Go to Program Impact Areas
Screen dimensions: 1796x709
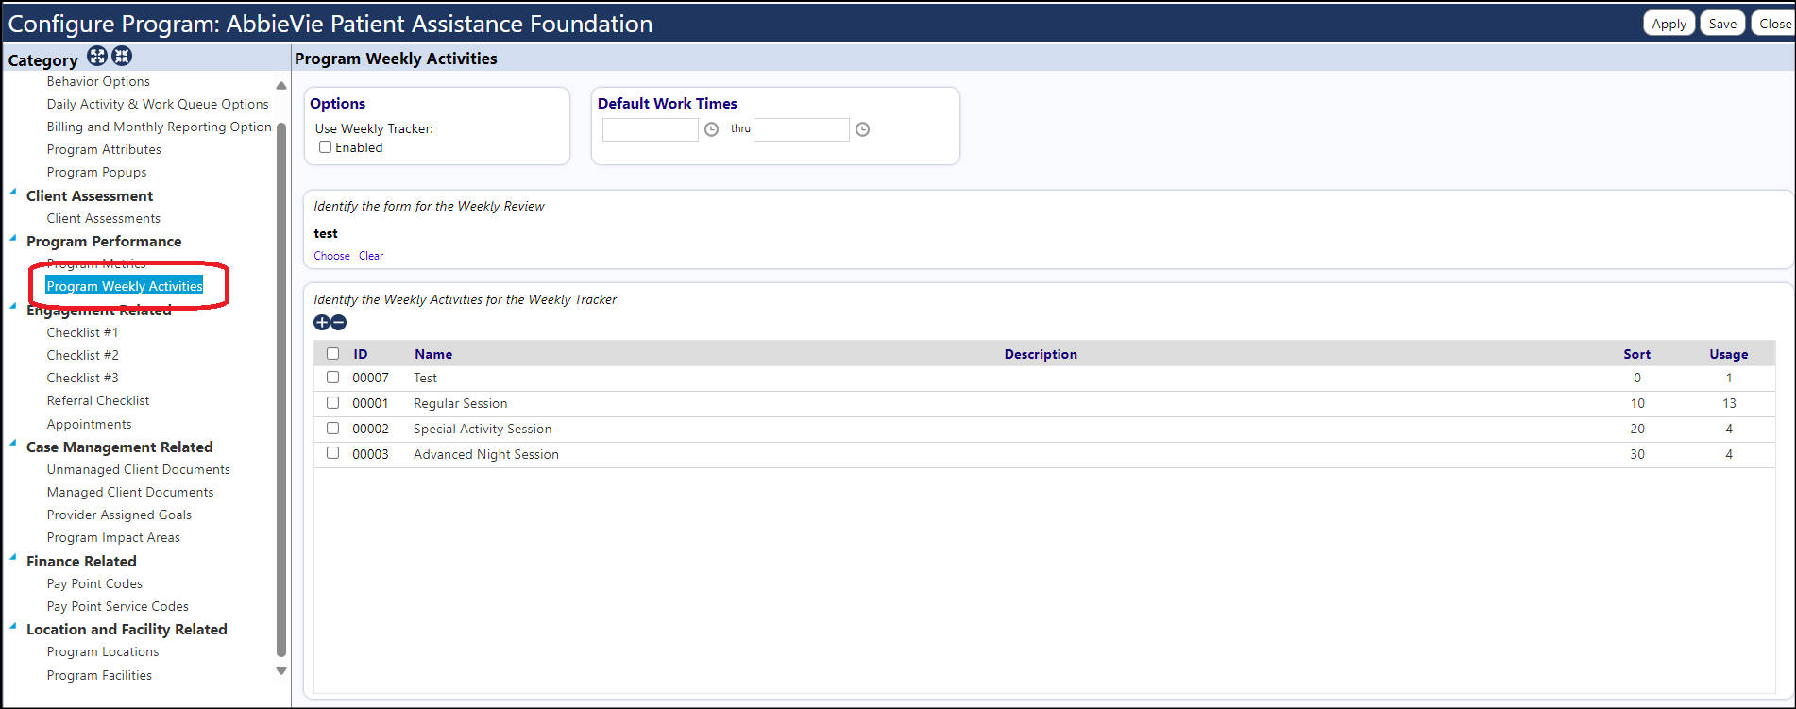click(113, 538)
